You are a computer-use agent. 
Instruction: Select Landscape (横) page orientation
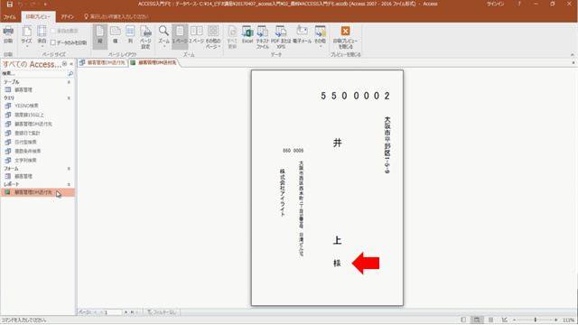[x=116, y=36]
